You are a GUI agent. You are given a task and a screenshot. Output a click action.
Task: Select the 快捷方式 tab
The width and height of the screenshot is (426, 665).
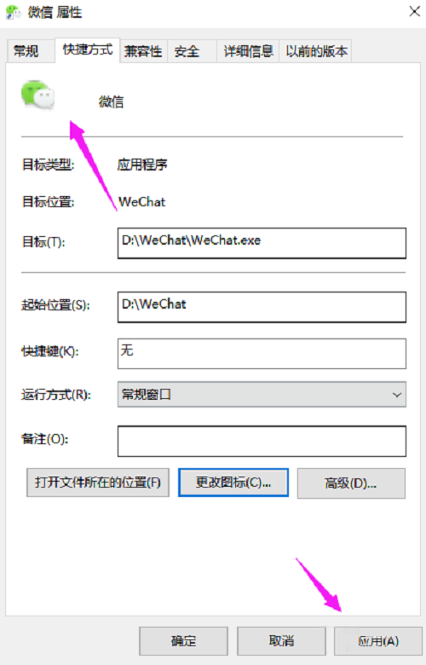pyautogui.click(x=88, y=50)
